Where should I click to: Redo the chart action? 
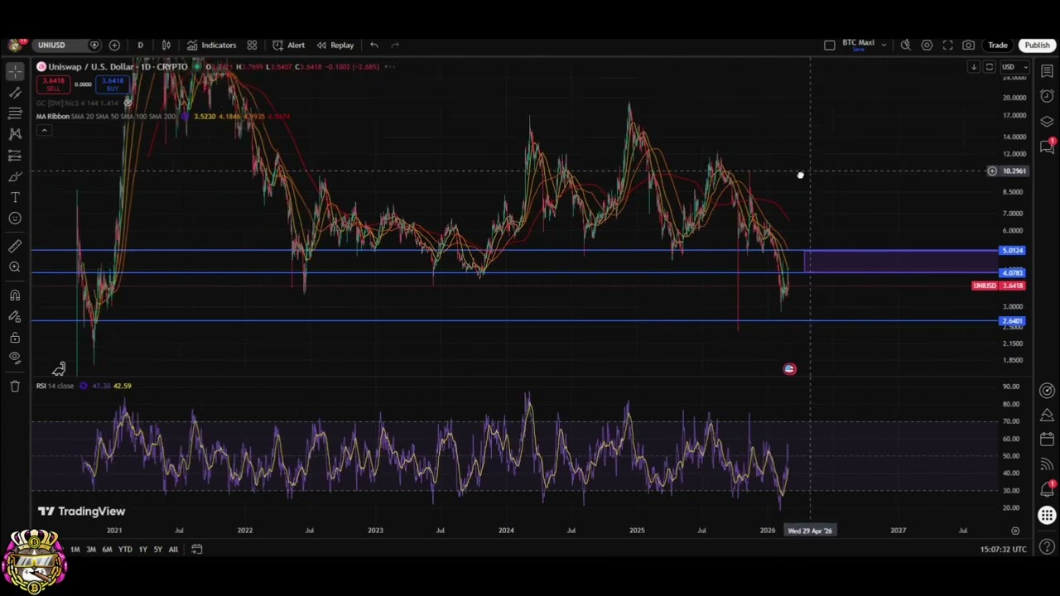click(x=395, y=45)
